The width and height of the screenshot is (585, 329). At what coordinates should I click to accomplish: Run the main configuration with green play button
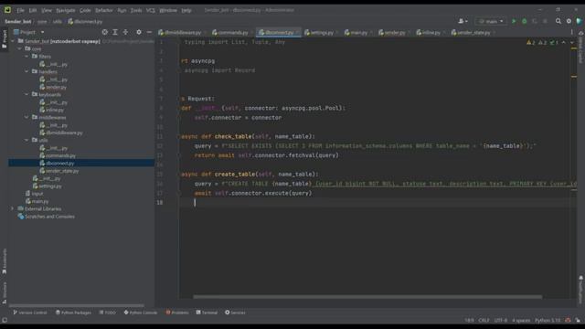click(x=514, y=21)
